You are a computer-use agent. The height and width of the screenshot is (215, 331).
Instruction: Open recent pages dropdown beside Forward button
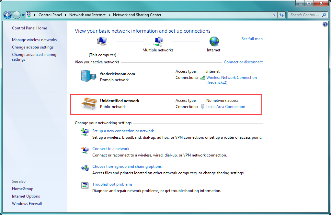[23, 15]
